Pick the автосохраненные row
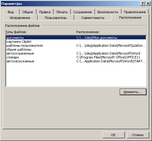The width and height of the screenshot is (152, 141). coord(76,53)
